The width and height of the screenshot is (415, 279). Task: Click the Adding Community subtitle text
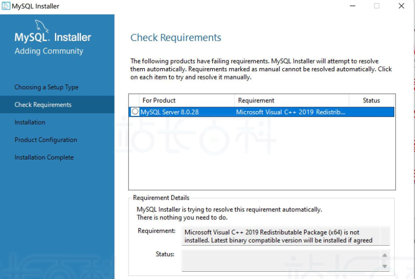pos(49,51)
